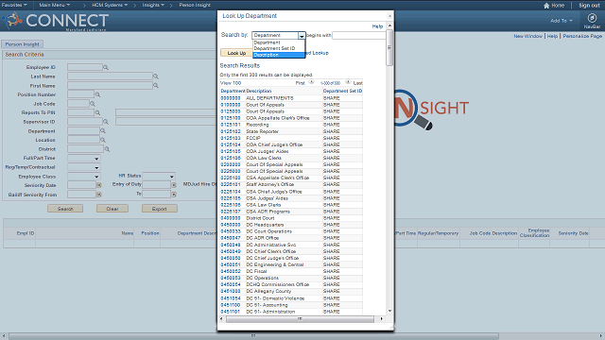605x340 pixels.
Task: Close the Look Up Department dialog
Action: point(389,16)
